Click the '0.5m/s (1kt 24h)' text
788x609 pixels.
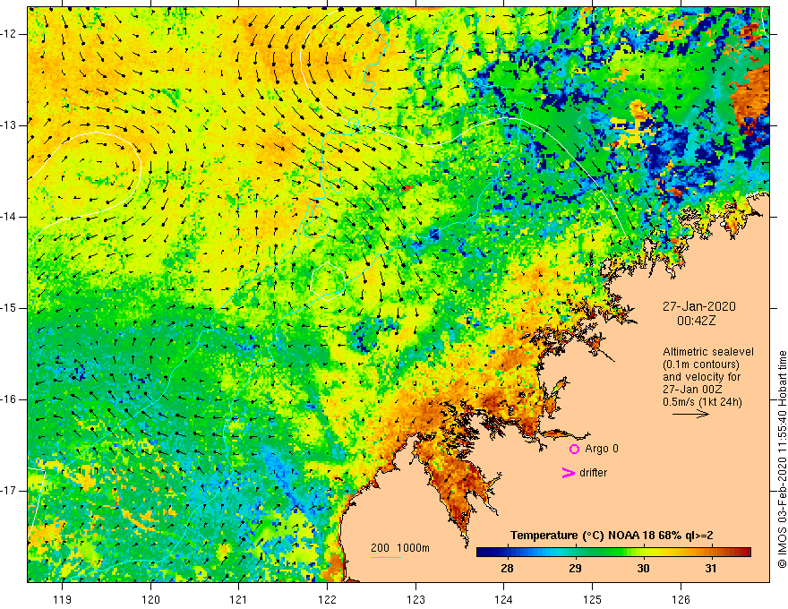[x=702, y=402]
